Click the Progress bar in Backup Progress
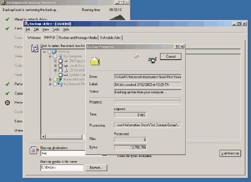This screenshot has width=251, height=182. pos(148,102)
